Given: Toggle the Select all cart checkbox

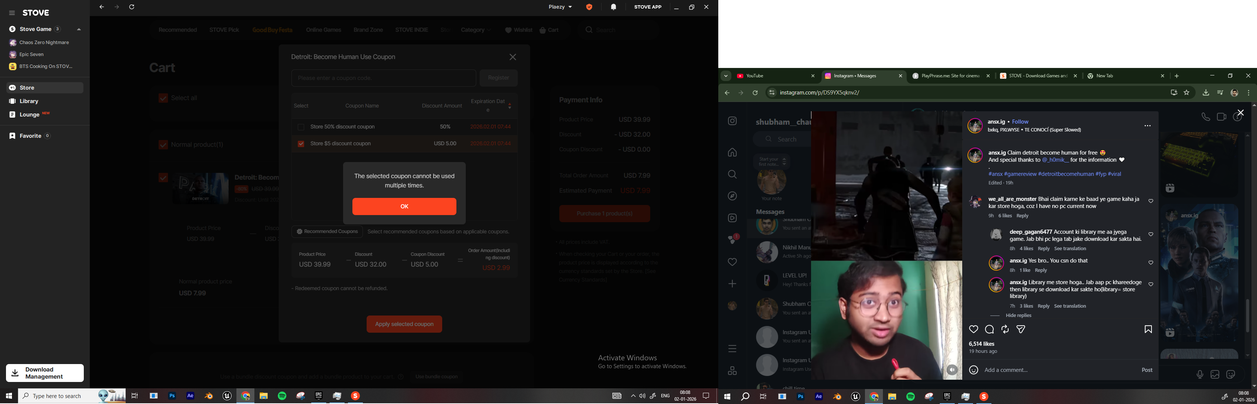Looking at the screenshot, I should point(163,98).
